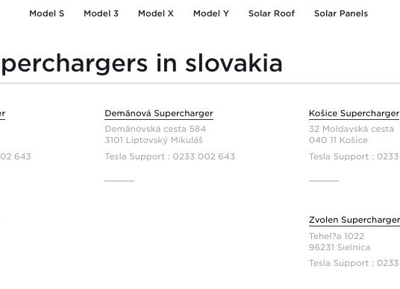Click Tesla Support line under Zvolen Supercharger
Screen dimensions: 400x289
click(354, 263)
